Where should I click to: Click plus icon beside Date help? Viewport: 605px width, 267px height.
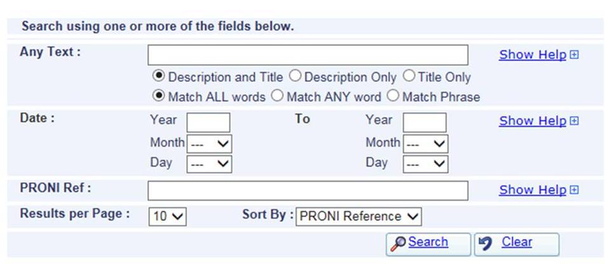click(574, 121)
